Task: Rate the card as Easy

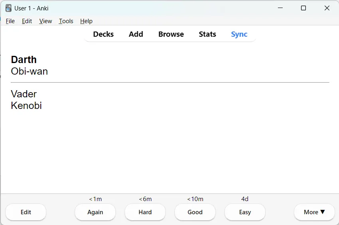Action: coord(245,212)
